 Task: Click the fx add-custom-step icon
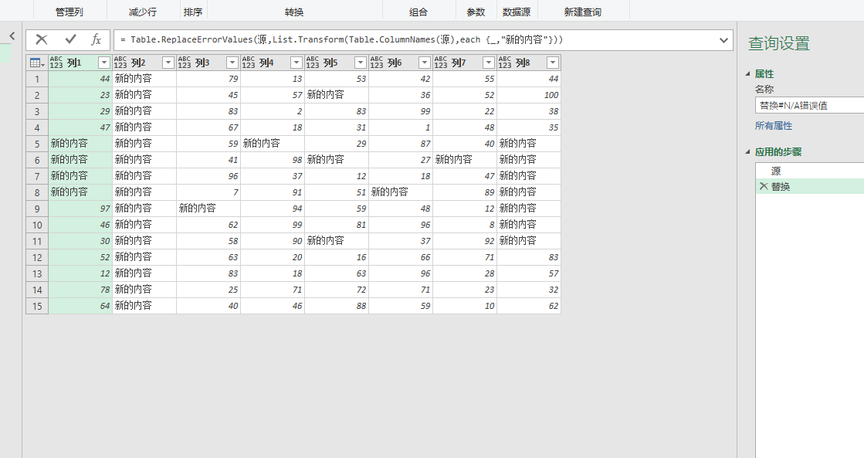[x=97, y=40]
